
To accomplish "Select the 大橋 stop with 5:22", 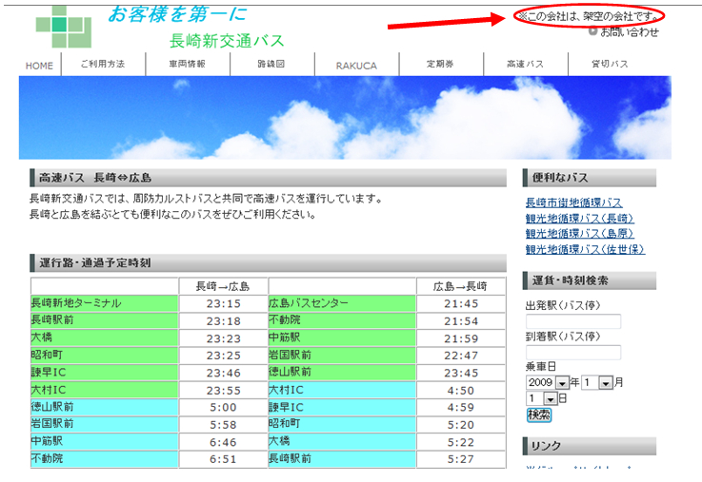I will 342,441.
